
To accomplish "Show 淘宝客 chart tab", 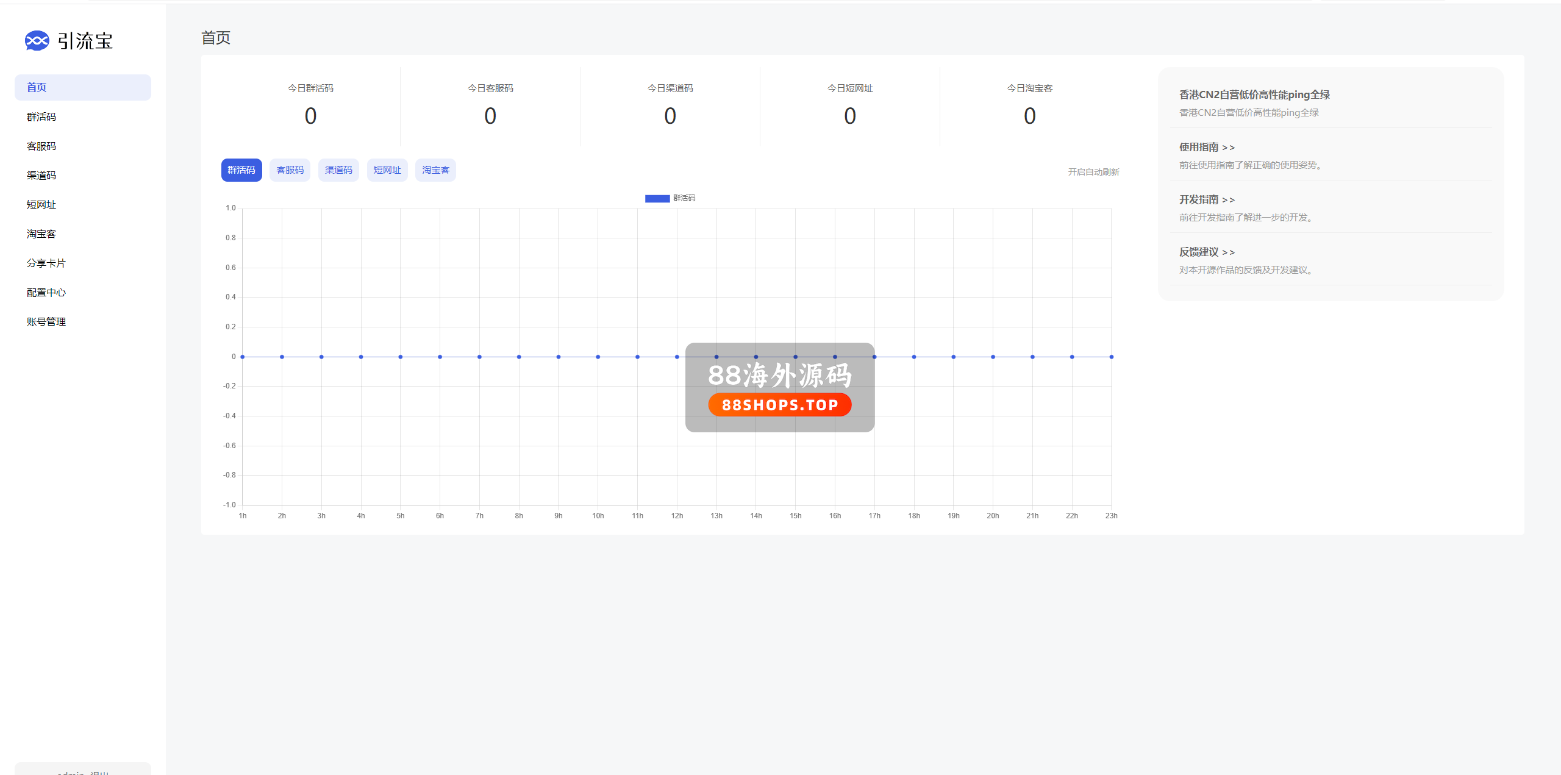I will (x=435, y=170).
